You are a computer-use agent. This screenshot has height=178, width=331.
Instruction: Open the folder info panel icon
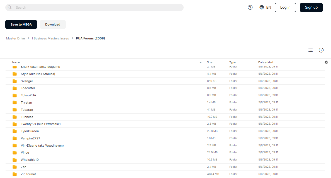[x=321, y=50]
